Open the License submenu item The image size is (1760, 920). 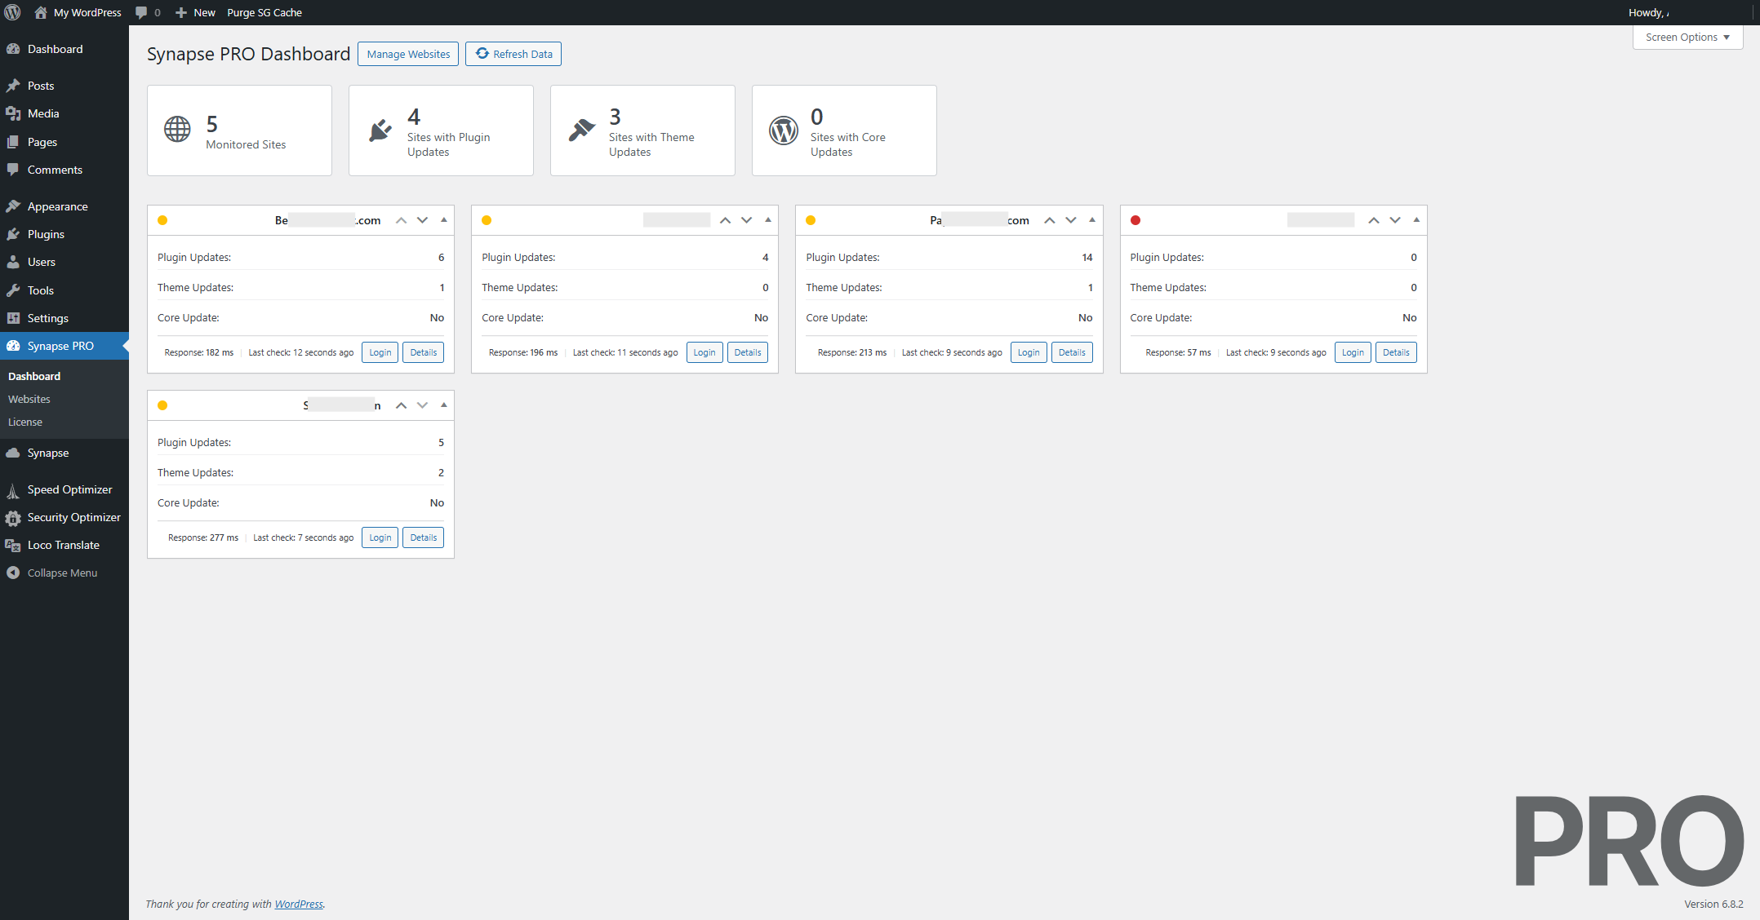coord(25,422)
